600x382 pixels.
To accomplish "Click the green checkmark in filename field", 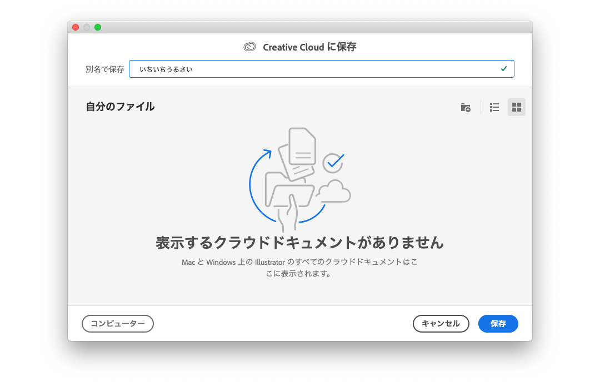I will tap(503, 69).
